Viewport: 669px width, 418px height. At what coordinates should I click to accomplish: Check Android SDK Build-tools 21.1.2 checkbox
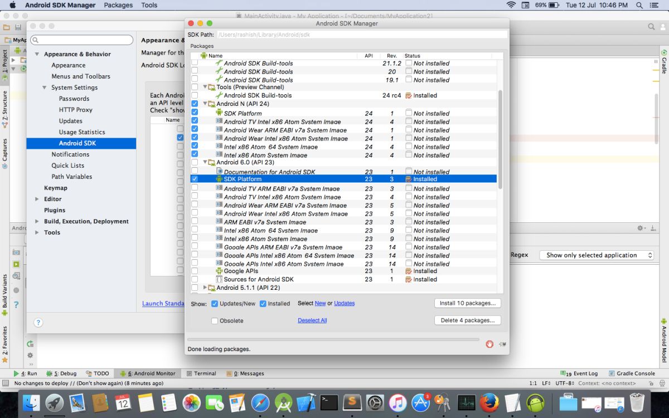point(195,63)
